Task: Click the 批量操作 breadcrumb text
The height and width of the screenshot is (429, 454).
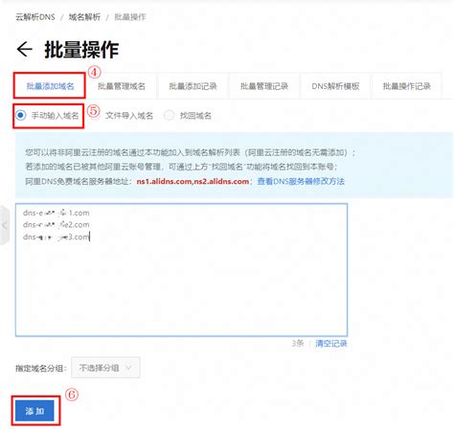Action: coord(130,17)
